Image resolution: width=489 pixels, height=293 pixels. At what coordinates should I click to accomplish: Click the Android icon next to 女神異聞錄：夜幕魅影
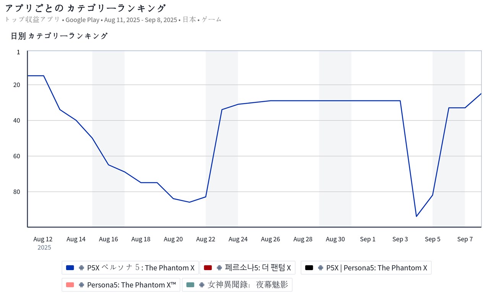[x=202, y=285]
